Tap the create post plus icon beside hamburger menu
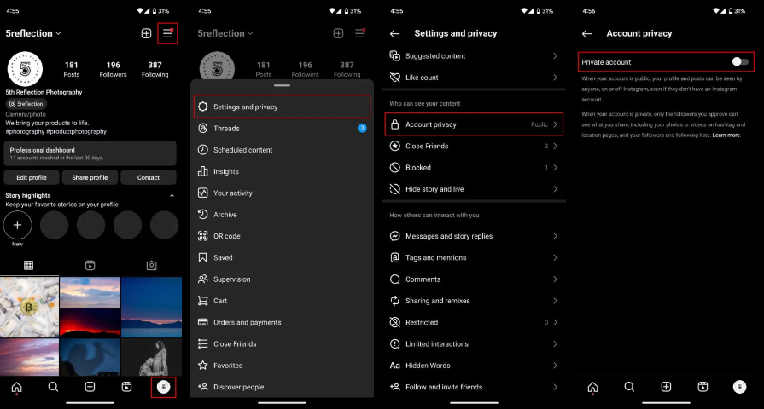Viewport: 764px width, 409px height. click(x=146, y=33)
